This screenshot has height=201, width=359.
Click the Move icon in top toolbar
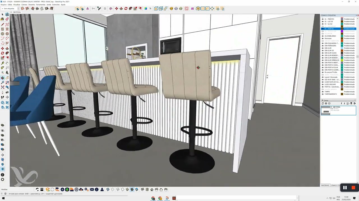tap(116, 9)
